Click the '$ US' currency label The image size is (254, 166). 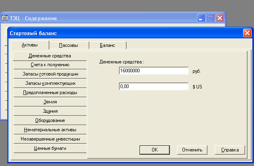point(197,87)
